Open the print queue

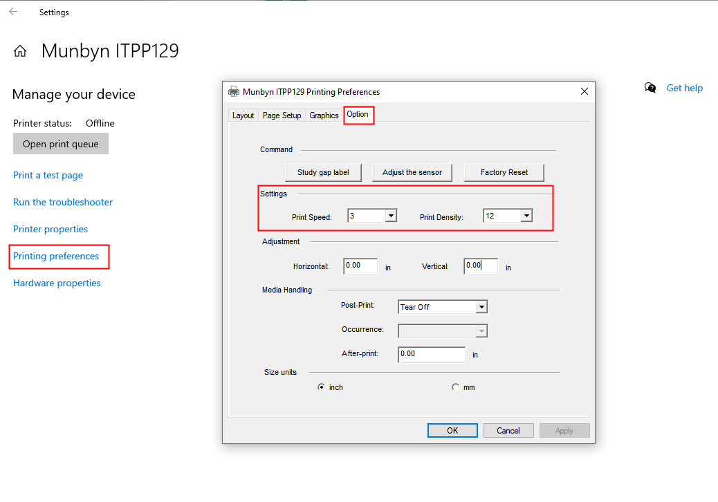tap(60, 144)
